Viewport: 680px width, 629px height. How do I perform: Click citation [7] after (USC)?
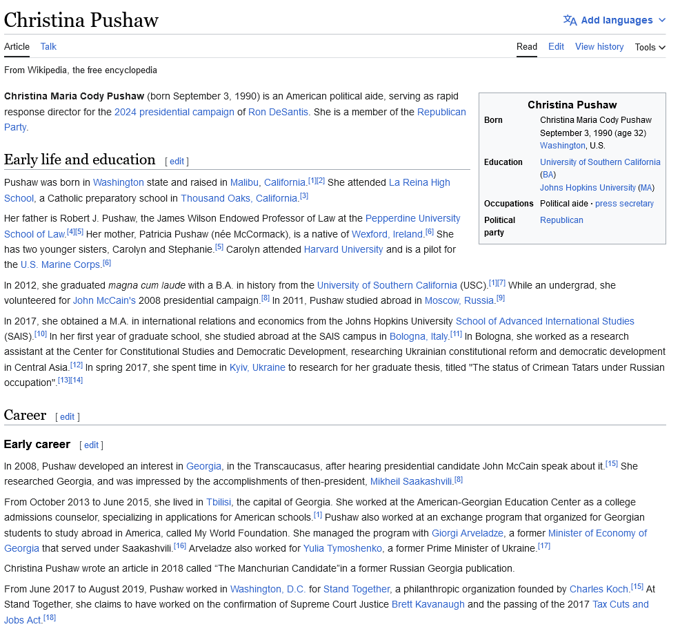[x=501, y=282]
